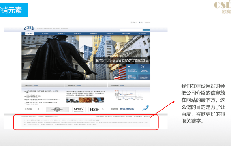This screenshot has width=231, height=146.
Task: Click the hotline number 4006250080
Action: point(127,109)
